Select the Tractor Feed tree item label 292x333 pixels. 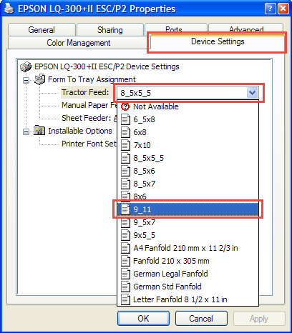pyautogui.click(x=85, y=92)
